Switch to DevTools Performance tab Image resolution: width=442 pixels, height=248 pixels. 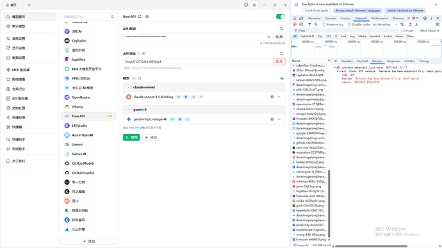coord(380,19)
